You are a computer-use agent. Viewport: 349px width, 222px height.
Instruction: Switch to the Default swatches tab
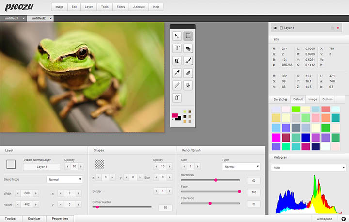tap(298, 99)
